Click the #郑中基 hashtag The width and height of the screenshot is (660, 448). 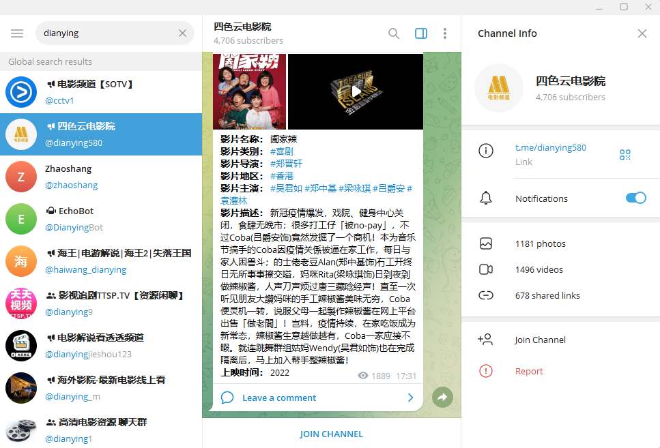(320, 188)
